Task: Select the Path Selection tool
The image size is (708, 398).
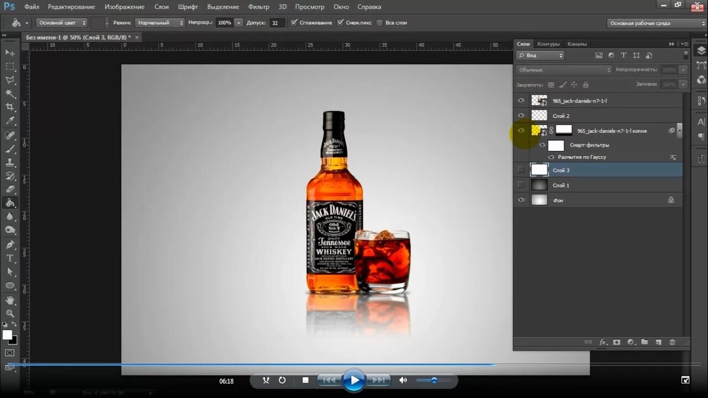Action: 10,272
